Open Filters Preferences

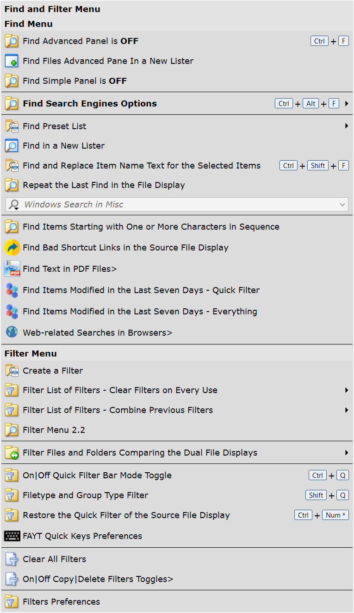pos(177,602)
